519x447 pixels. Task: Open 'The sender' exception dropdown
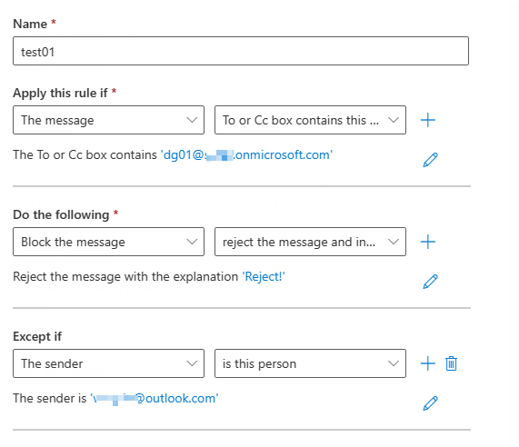click(108, 363)
